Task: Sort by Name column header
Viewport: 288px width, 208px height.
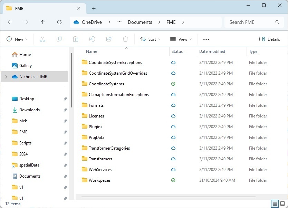Action: coord(92,51)
